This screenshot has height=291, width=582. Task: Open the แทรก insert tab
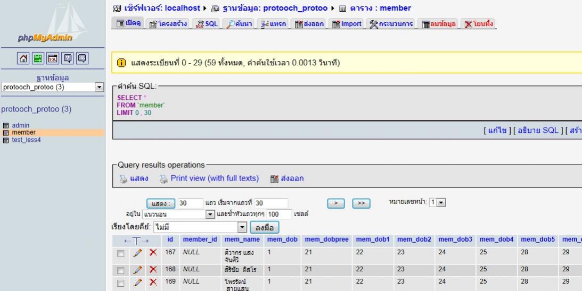pyautogui.click(x=273, y=24)
